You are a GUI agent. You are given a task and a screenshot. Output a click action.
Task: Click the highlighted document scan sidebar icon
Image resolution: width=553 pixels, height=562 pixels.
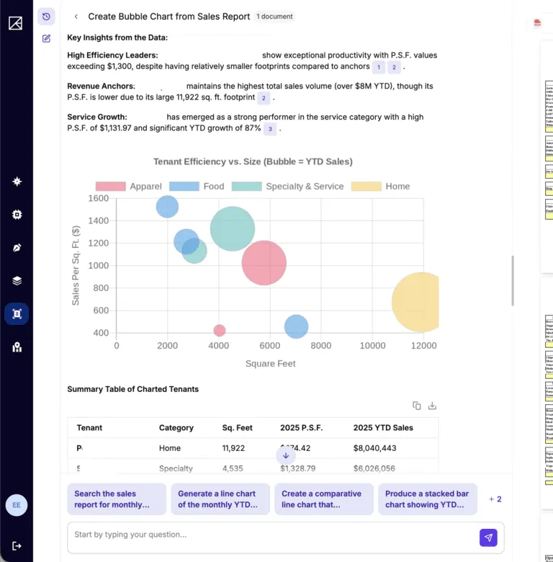pos(17,314)
